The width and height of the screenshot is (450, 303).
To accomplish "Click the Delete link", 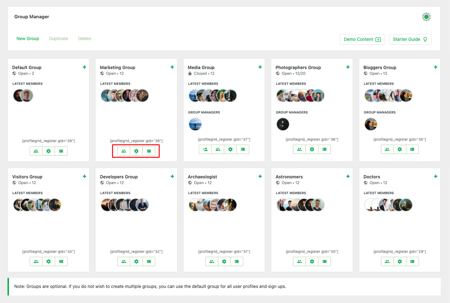I will click(84, 39).
